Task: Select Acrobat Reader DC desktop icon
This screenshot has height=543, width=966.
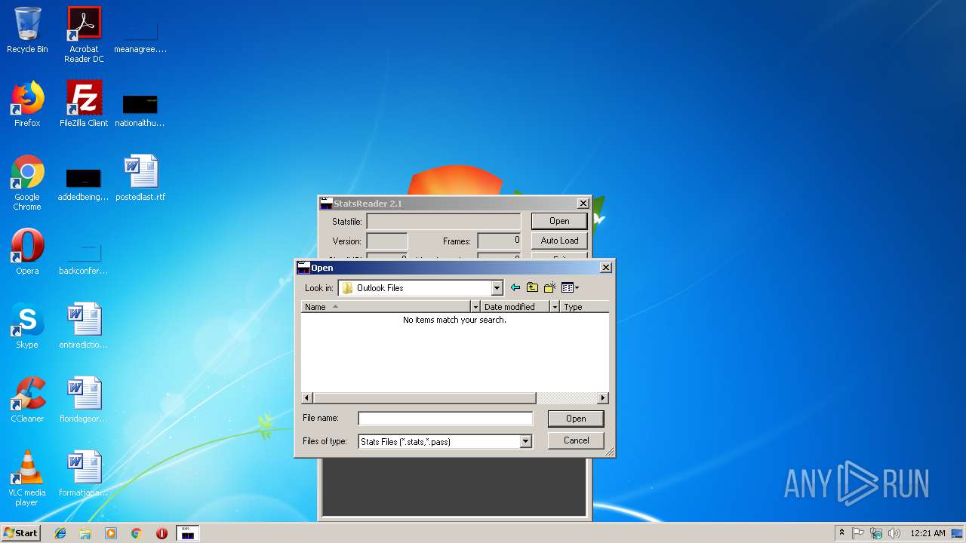Action: click(84, 35)
